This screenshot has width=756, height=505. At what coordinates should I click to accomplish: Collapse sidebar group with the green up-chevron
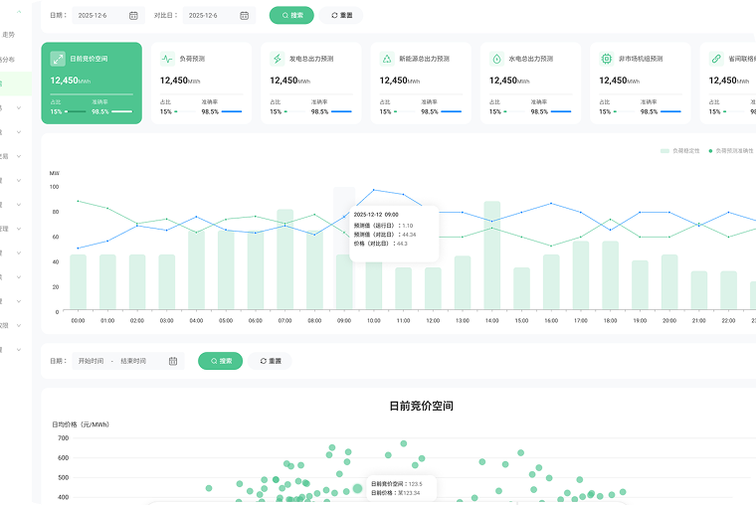pyautogui.click(x=19, y=12)
